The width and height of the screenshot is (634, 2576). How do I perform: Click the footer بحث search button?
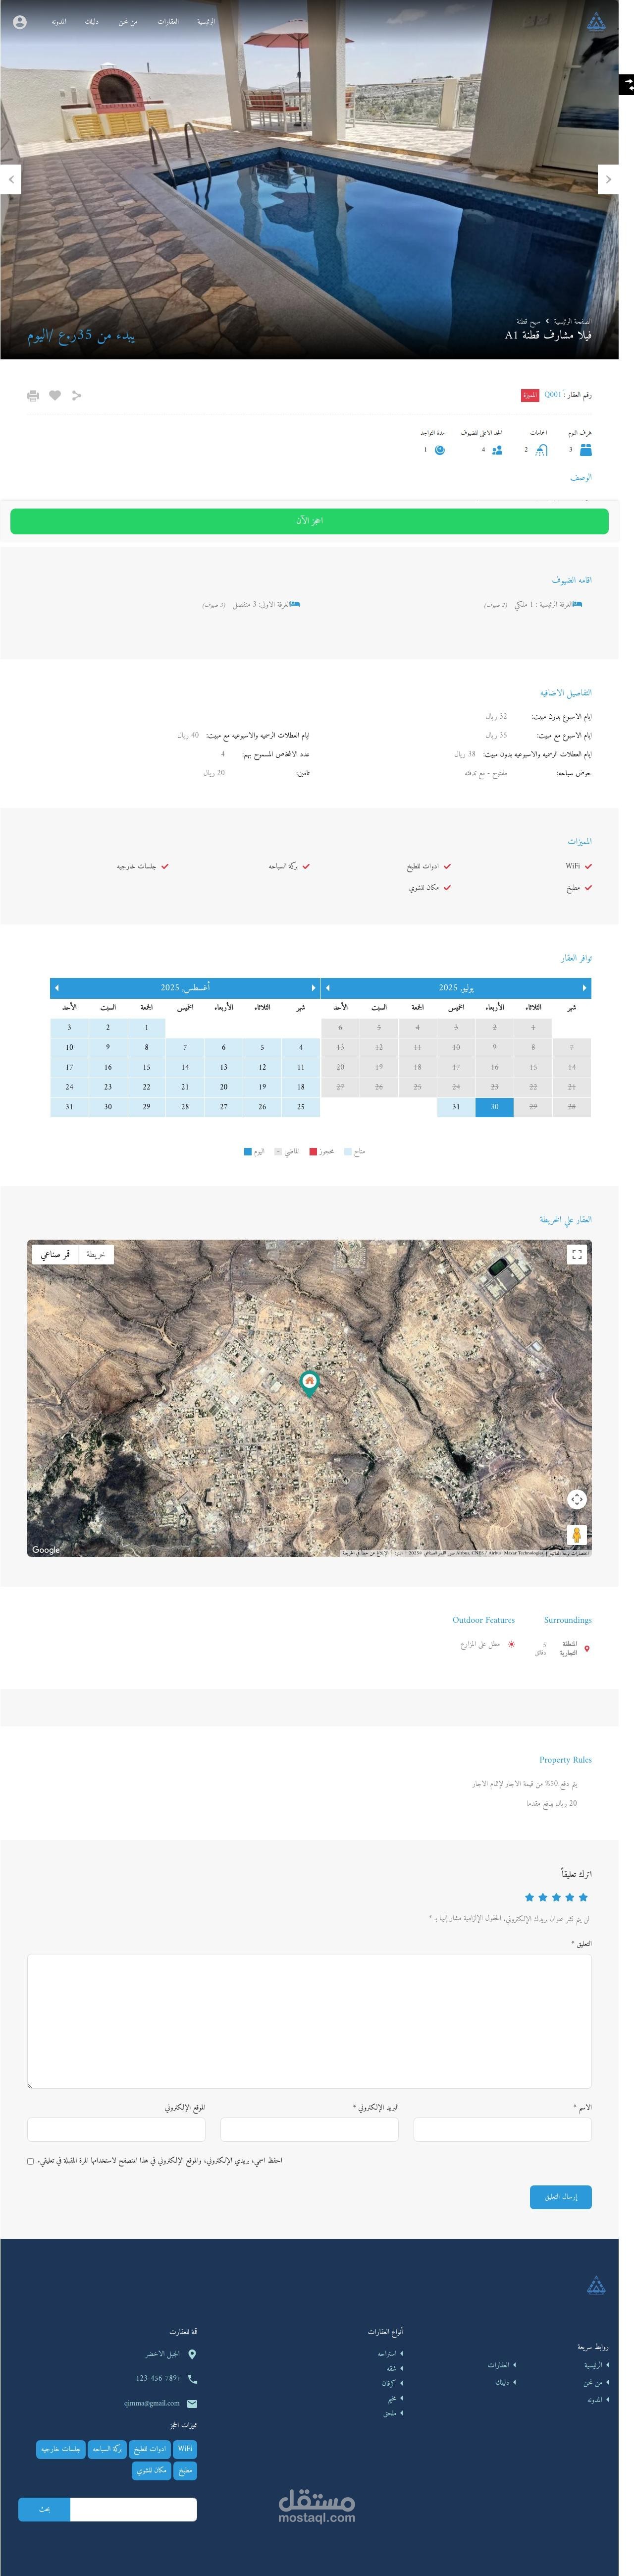coord(44,2509)
